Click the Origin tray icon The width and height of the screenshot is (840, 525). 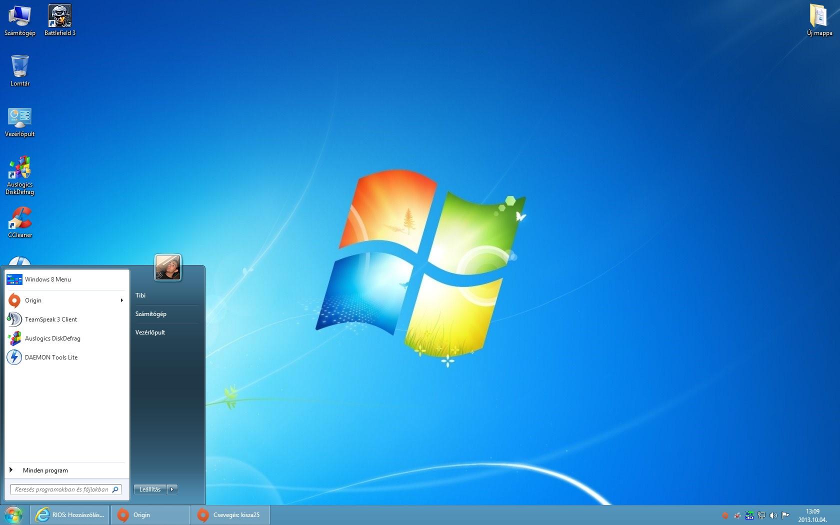(725, 515)
